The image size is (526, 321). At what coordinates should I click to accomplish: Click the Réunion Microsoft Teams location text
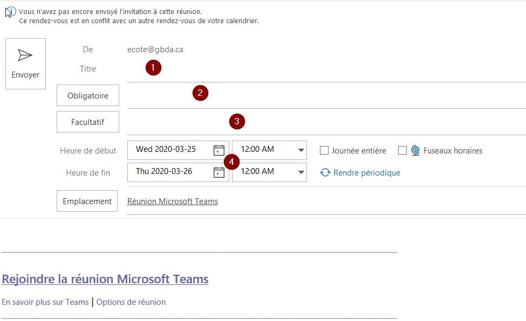[x=173, y=201]
